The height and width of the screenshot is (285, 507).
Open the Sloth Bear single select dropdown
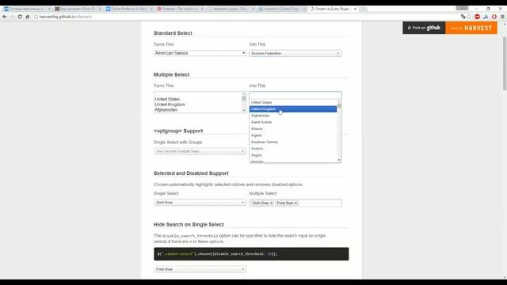200,203
